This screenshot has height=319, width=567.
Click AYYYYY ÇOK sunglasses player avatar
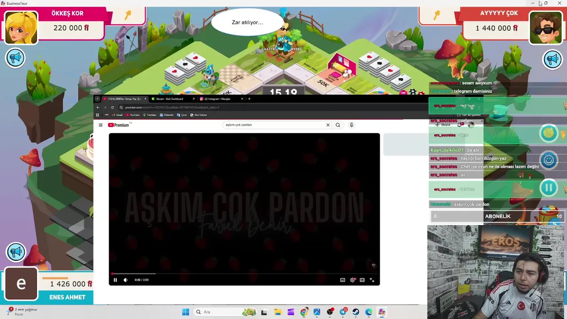coord(546,27)
